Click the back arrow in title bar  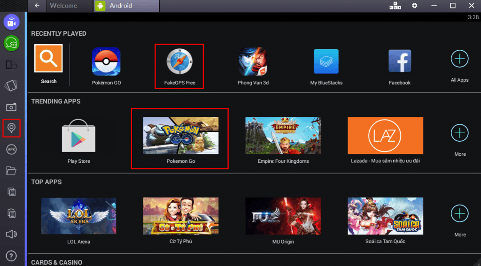37,6
